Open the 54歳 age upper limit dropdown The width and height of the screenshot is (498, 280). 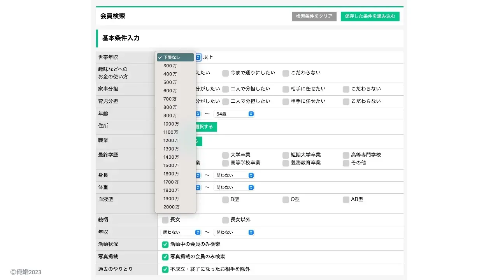234,114
